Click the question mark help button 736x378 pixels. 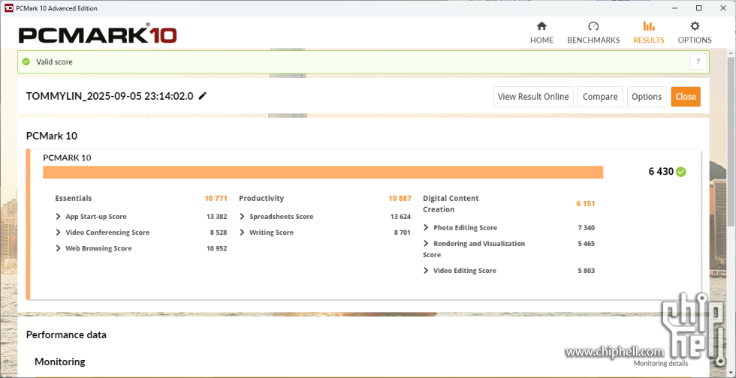698,61
